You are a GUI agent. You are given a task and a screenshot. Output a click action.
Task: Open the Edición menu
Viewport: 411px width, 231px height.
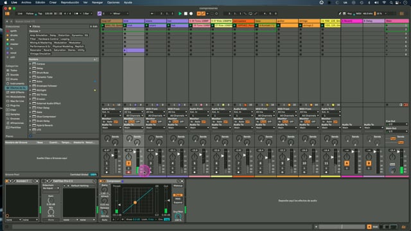click(40, 3)
